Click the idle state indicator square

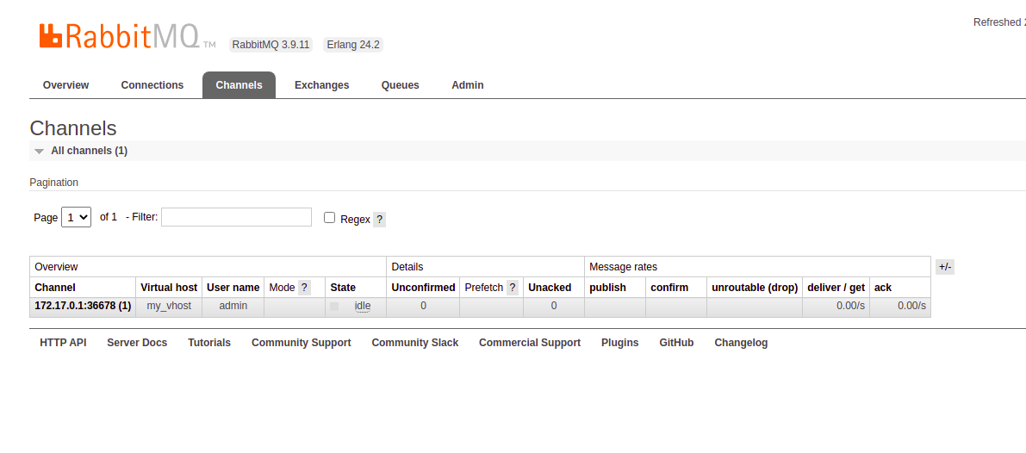click(334, 307)
